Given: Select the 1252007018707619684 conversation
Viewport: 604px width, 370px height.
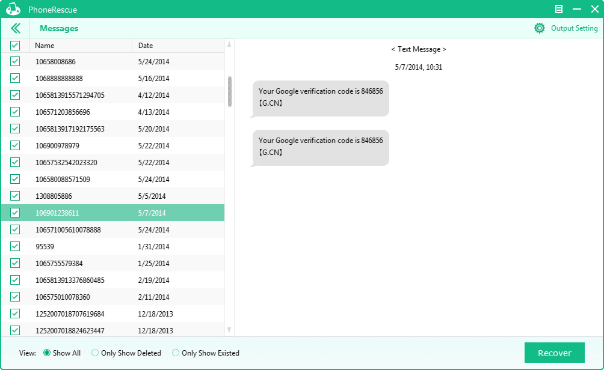Looking at the screenshot, I should point(113,314).
